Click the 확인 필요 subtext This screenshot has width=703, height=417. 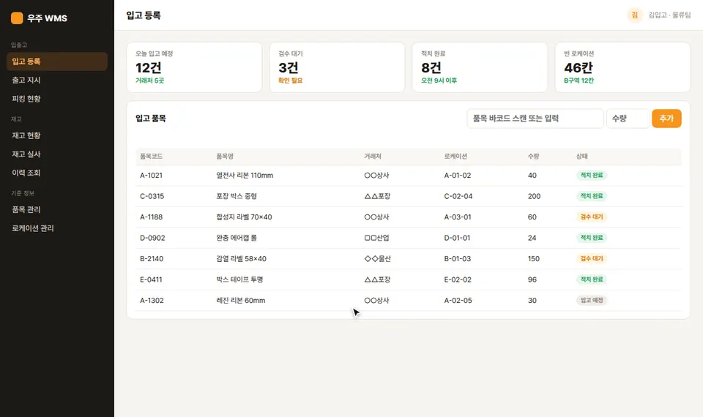[291, 80]
